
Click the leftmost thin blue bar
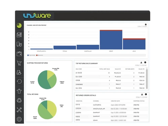coord(42,49)
